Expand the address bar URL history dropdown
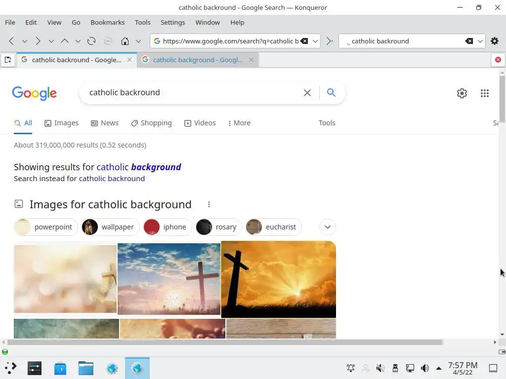 (315, 41)
